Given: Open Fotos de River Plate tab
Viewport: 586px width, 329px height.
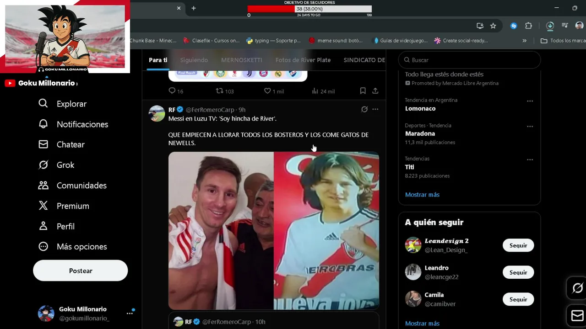Looking at the screenshot, I should [303, 60].
